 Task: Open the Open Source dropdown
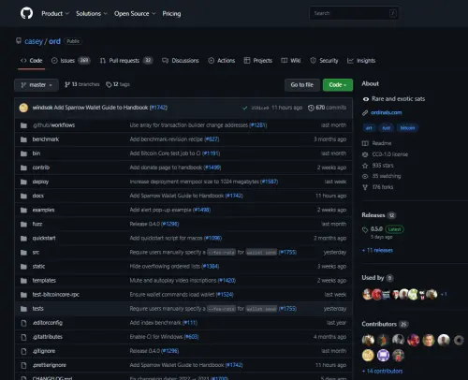[x=135, y=14]
